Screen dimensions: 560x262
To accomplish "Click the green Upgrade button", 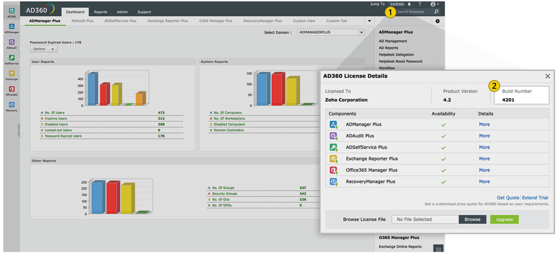I will (504, 219).
